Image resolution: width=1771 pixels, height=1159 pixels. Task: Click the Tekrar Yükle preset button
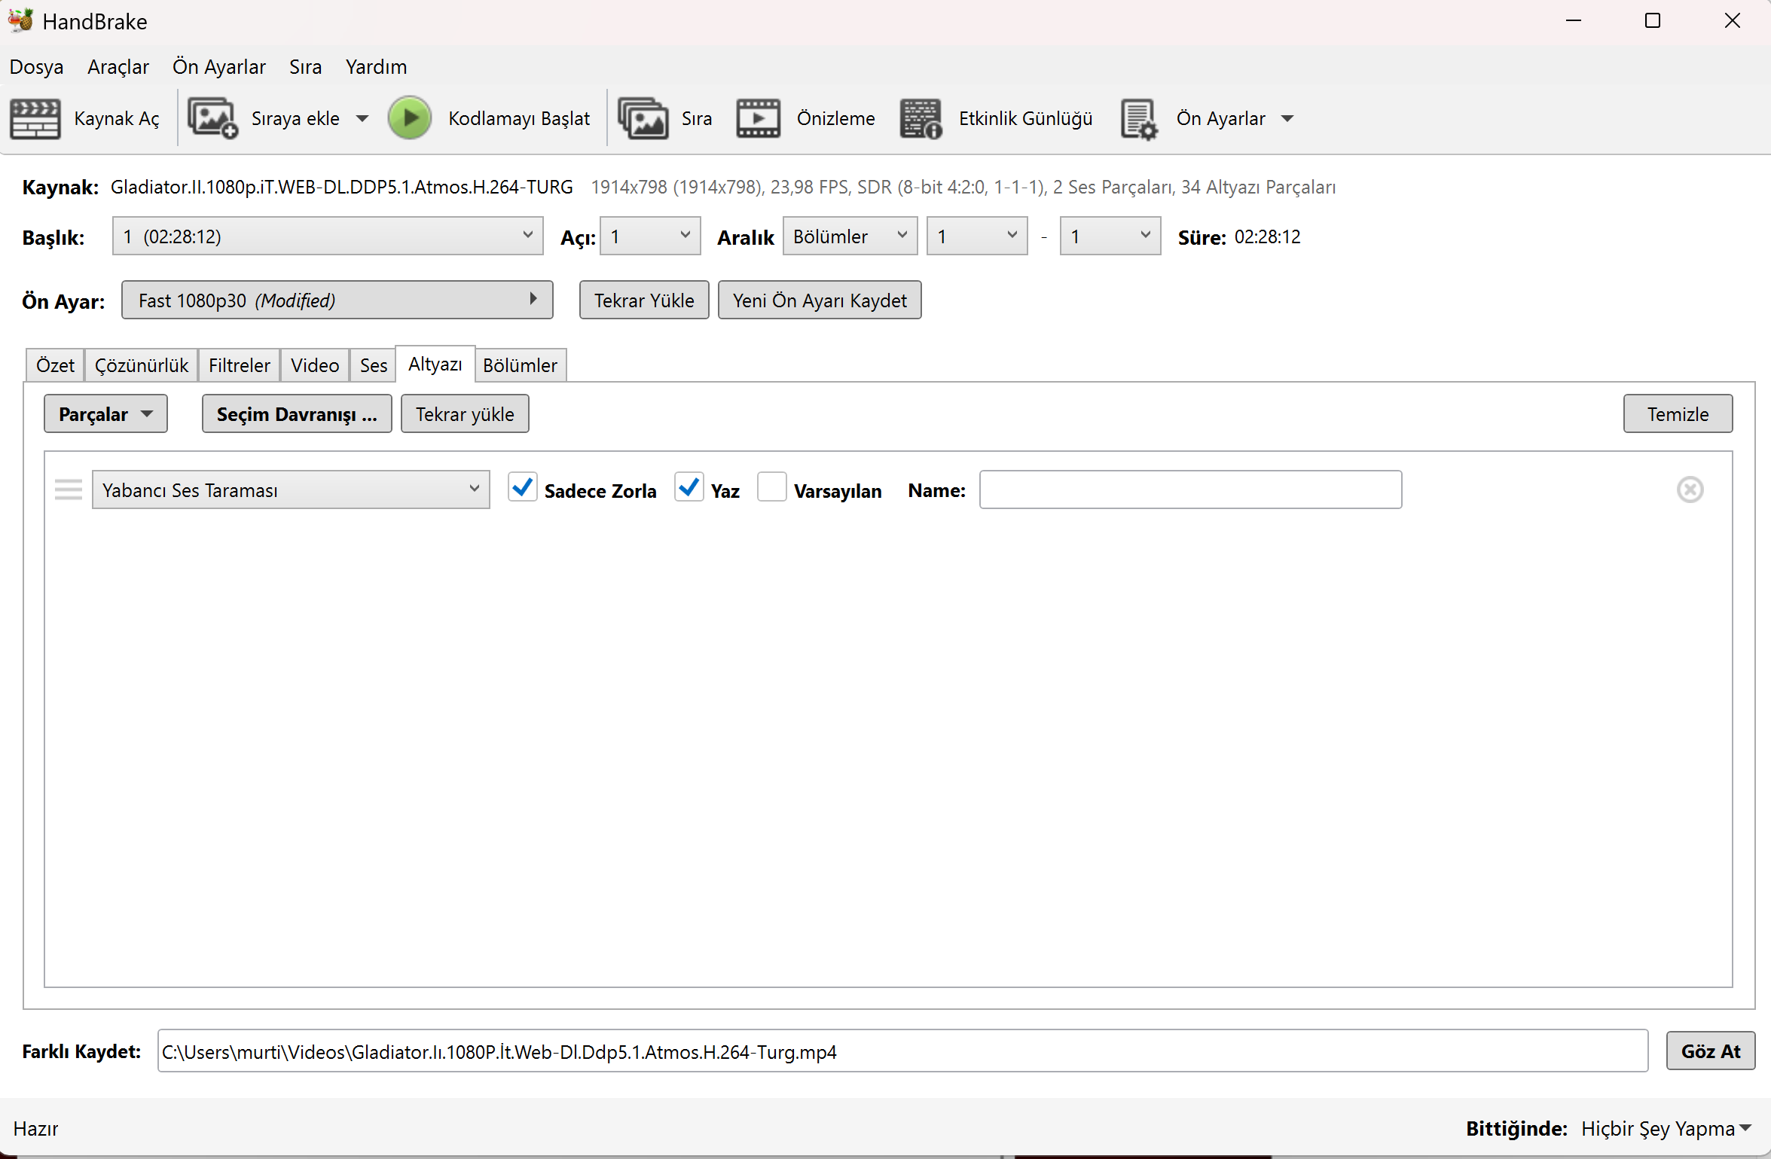click(x=644, y=300)
